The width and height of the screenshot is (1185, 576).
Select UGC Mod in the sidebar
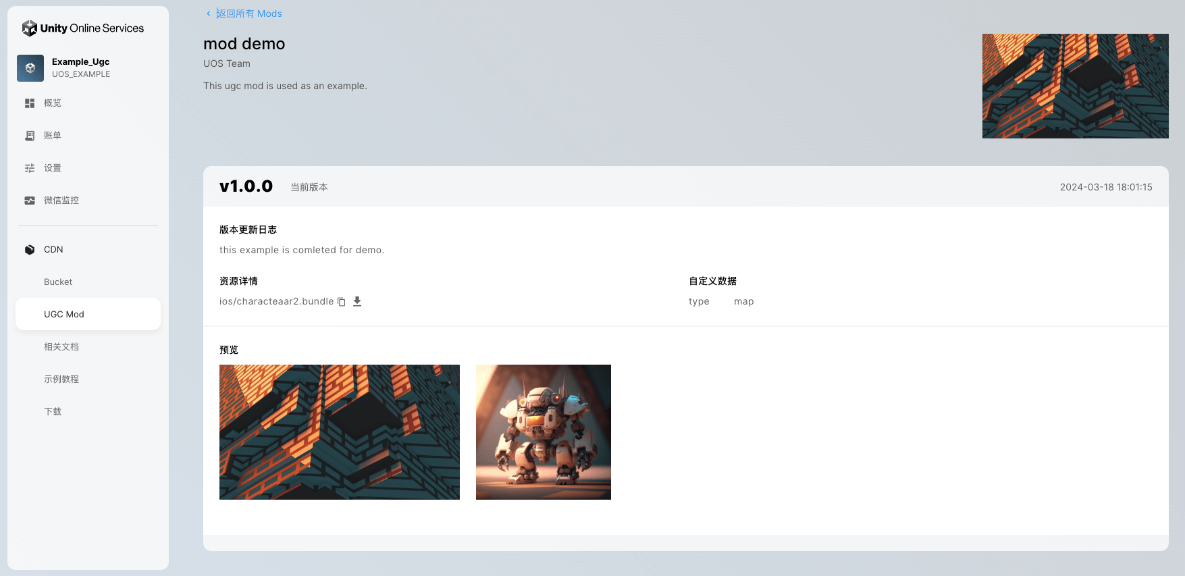coord(64,315)
